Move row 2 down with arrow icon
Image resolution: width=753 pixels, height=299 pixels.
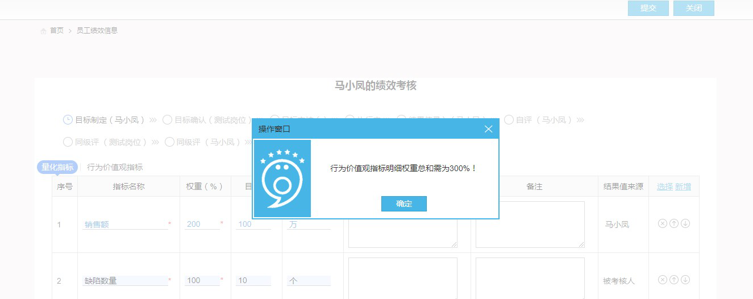685,280
